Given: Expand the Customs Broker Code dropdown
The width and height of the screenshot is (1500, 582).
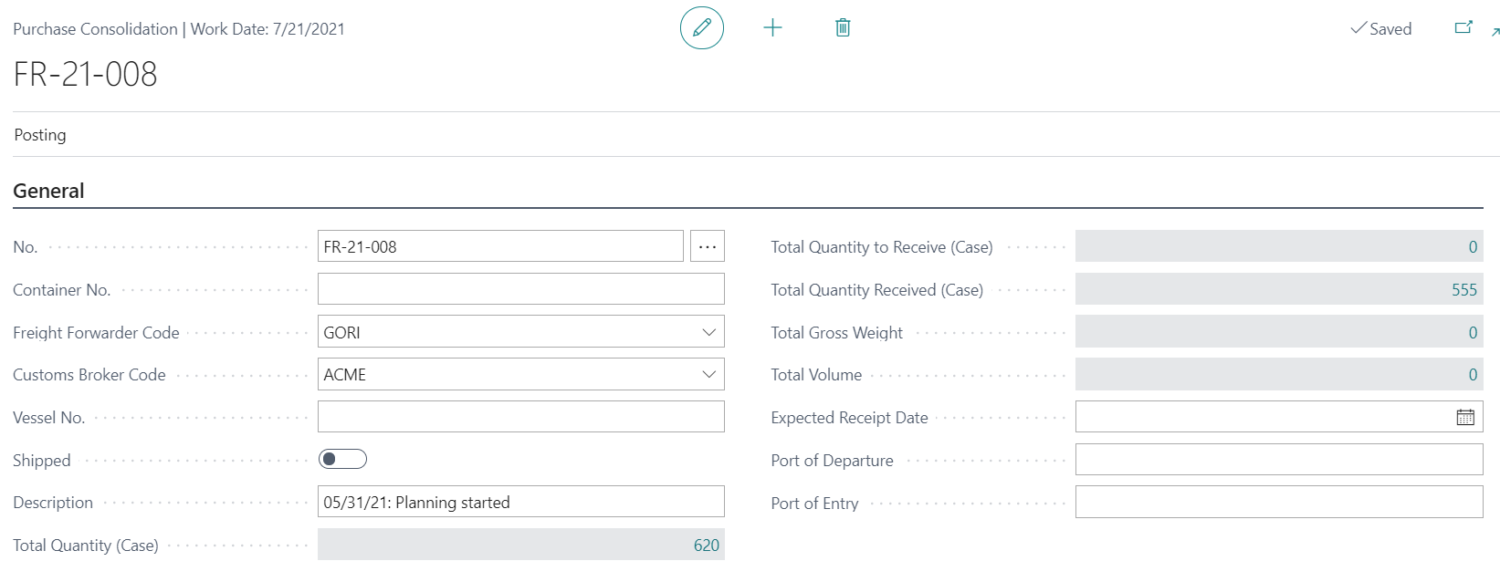Looking at the screenshot, I should (708, 374).
